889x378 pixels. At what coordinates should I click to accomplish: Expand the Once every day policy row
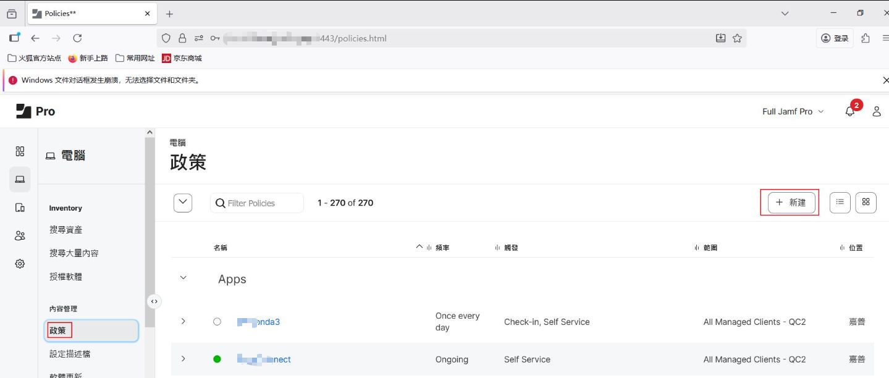[x=183, y=321]
